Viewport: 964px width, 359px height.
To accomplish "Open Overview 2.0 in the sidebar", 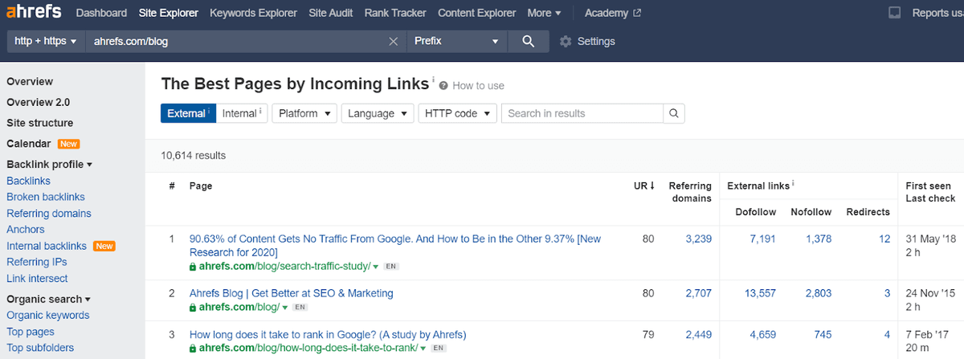I will [38, 102].
